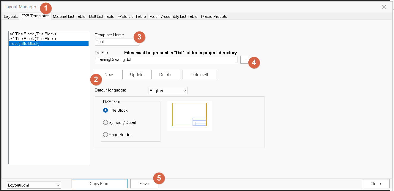Open the Default language dropdown
The width and height of the screenshot is (394, 191).
pyautogui.click(x=168, y=91)
